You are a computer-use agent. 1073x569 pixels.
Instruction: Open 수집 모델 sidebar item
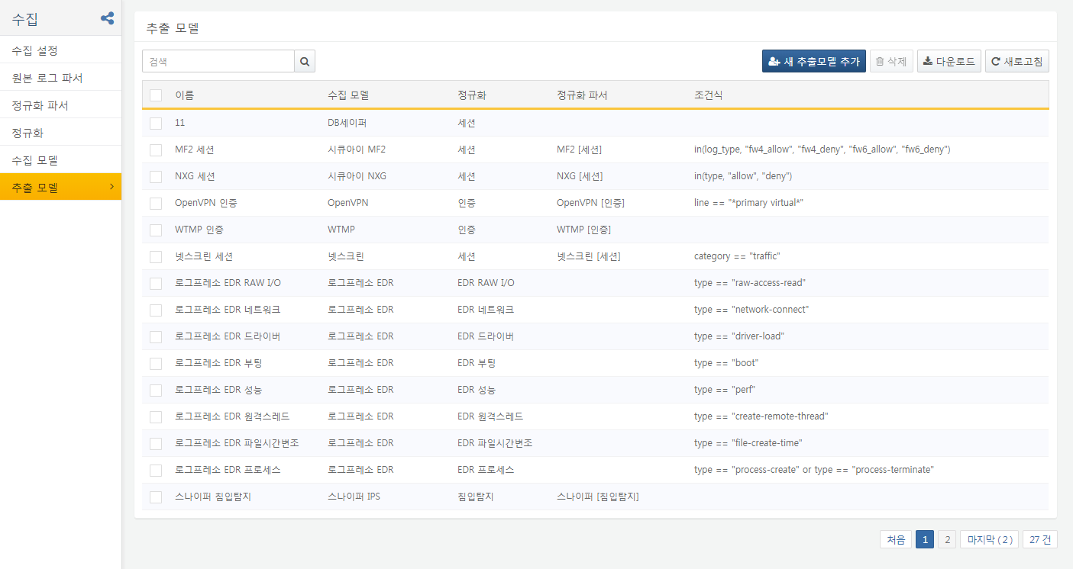[x=60, y=160]
